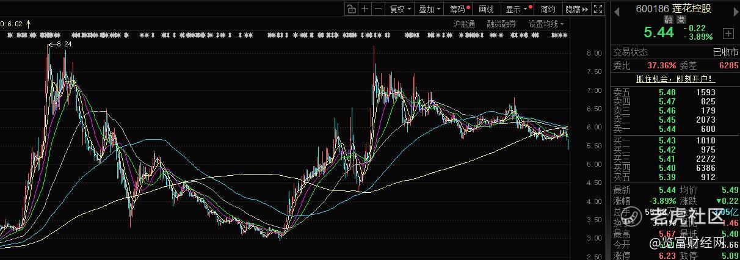Select 卖五 price 5.48

(x=667, y=92)
